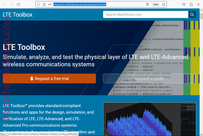Go forward with the browser forward arrow

(x=11, y=4)
